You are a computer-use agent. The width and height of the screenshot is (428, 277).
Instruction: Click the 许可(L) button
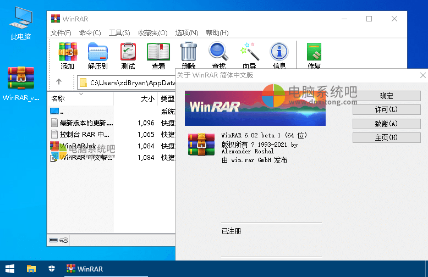(387, 109)
